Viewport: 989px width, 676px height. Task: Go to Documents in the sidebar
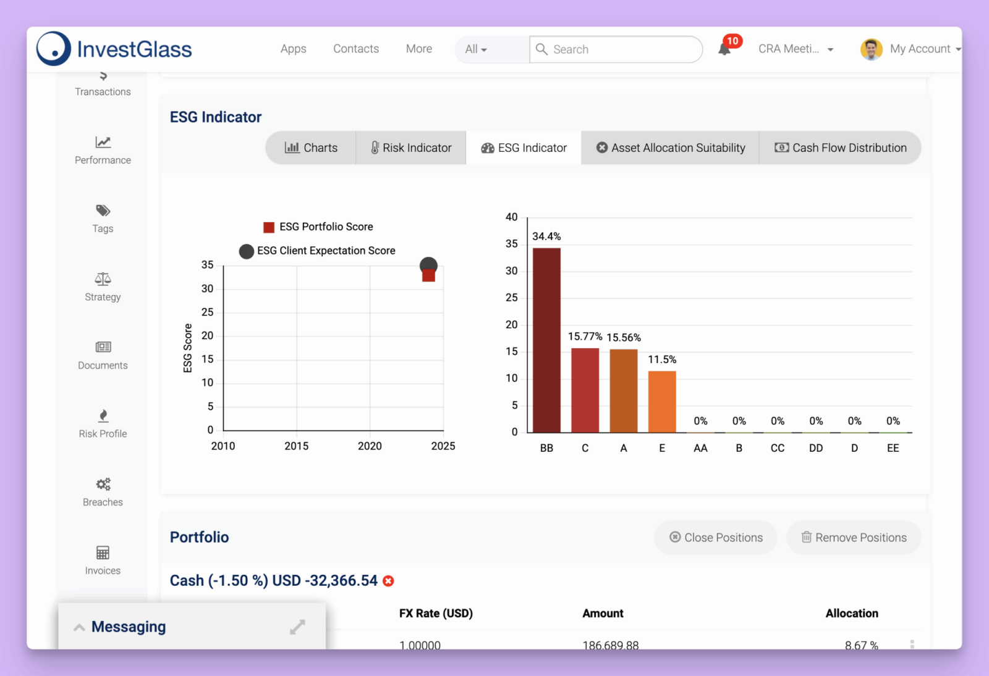click(x=103, y=348)
